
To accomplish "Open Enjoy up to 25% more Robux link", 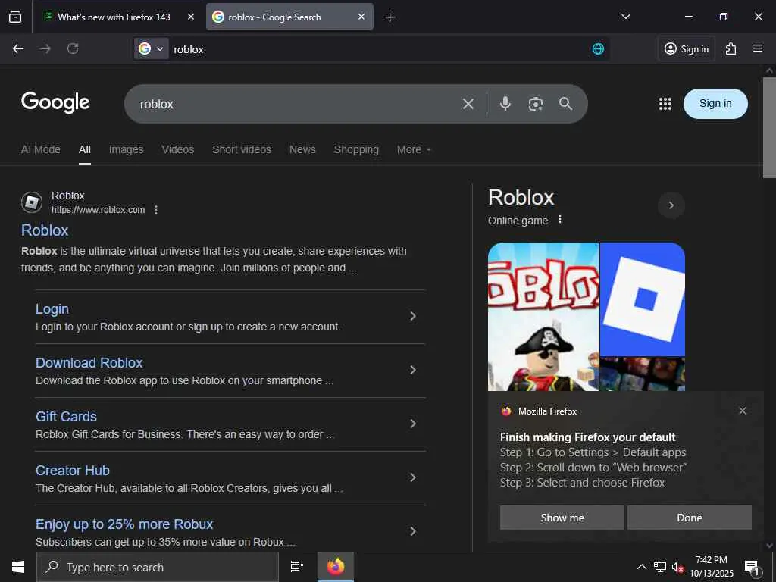I will pyautogui.click(x=124, y=524).
